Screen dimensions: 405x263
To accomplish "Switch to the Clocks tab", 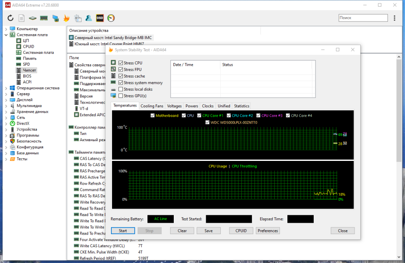I will 208,106.
